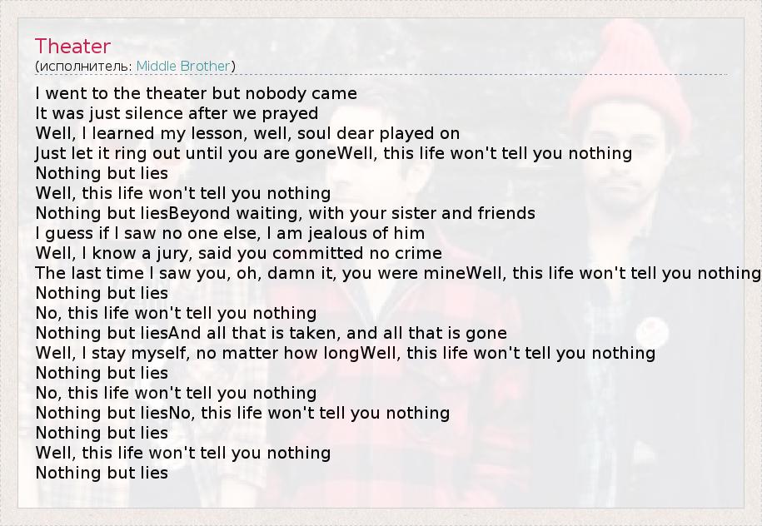Select the line about "your sister and friends"
762x526 pixels.
[285, 213]
